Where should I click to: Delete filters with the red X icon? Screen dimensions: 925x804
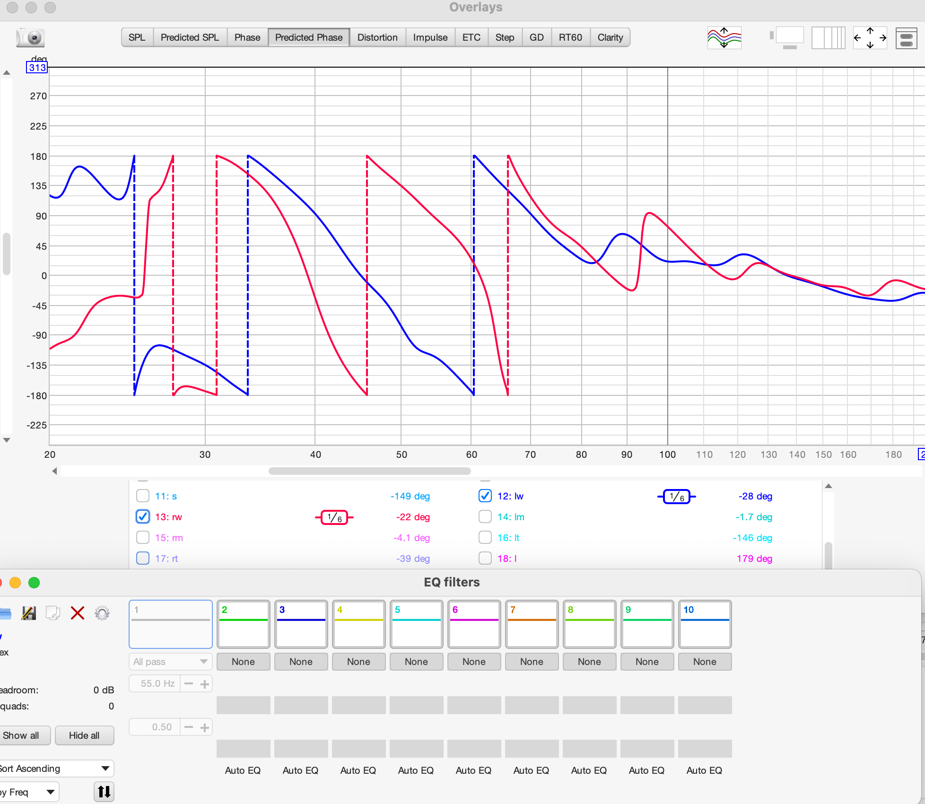click(78, 613)
